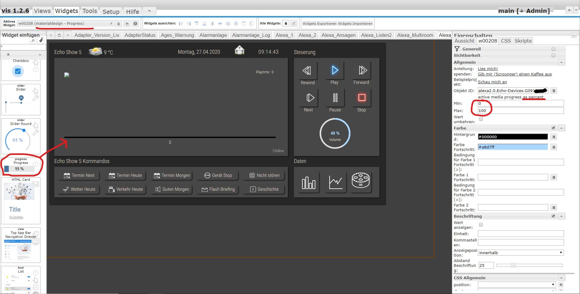Image resolution: width=580 pixels, height=294 pixels.
Task: Click the undo arrow in the menu bar
Action: [149, 11]
